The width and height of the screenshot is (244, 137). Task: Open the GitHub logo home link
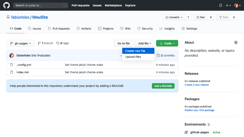click(6, 5)
